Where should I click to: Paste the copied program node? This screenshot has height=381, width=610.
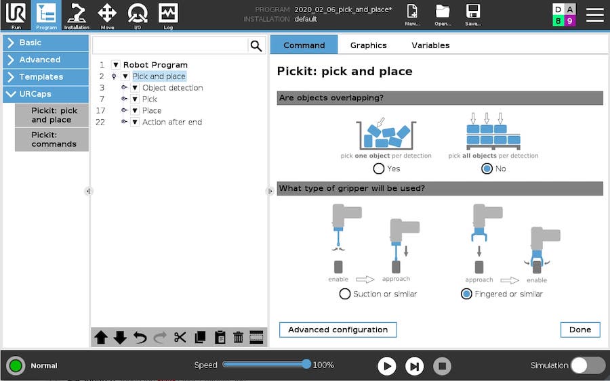pos(220,337)
